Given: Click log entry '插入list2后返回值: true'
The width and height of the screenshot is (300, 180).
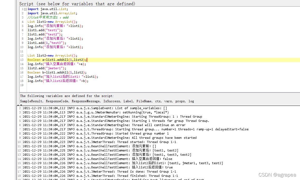Looking at the screenshot, I should click(98, 167).
